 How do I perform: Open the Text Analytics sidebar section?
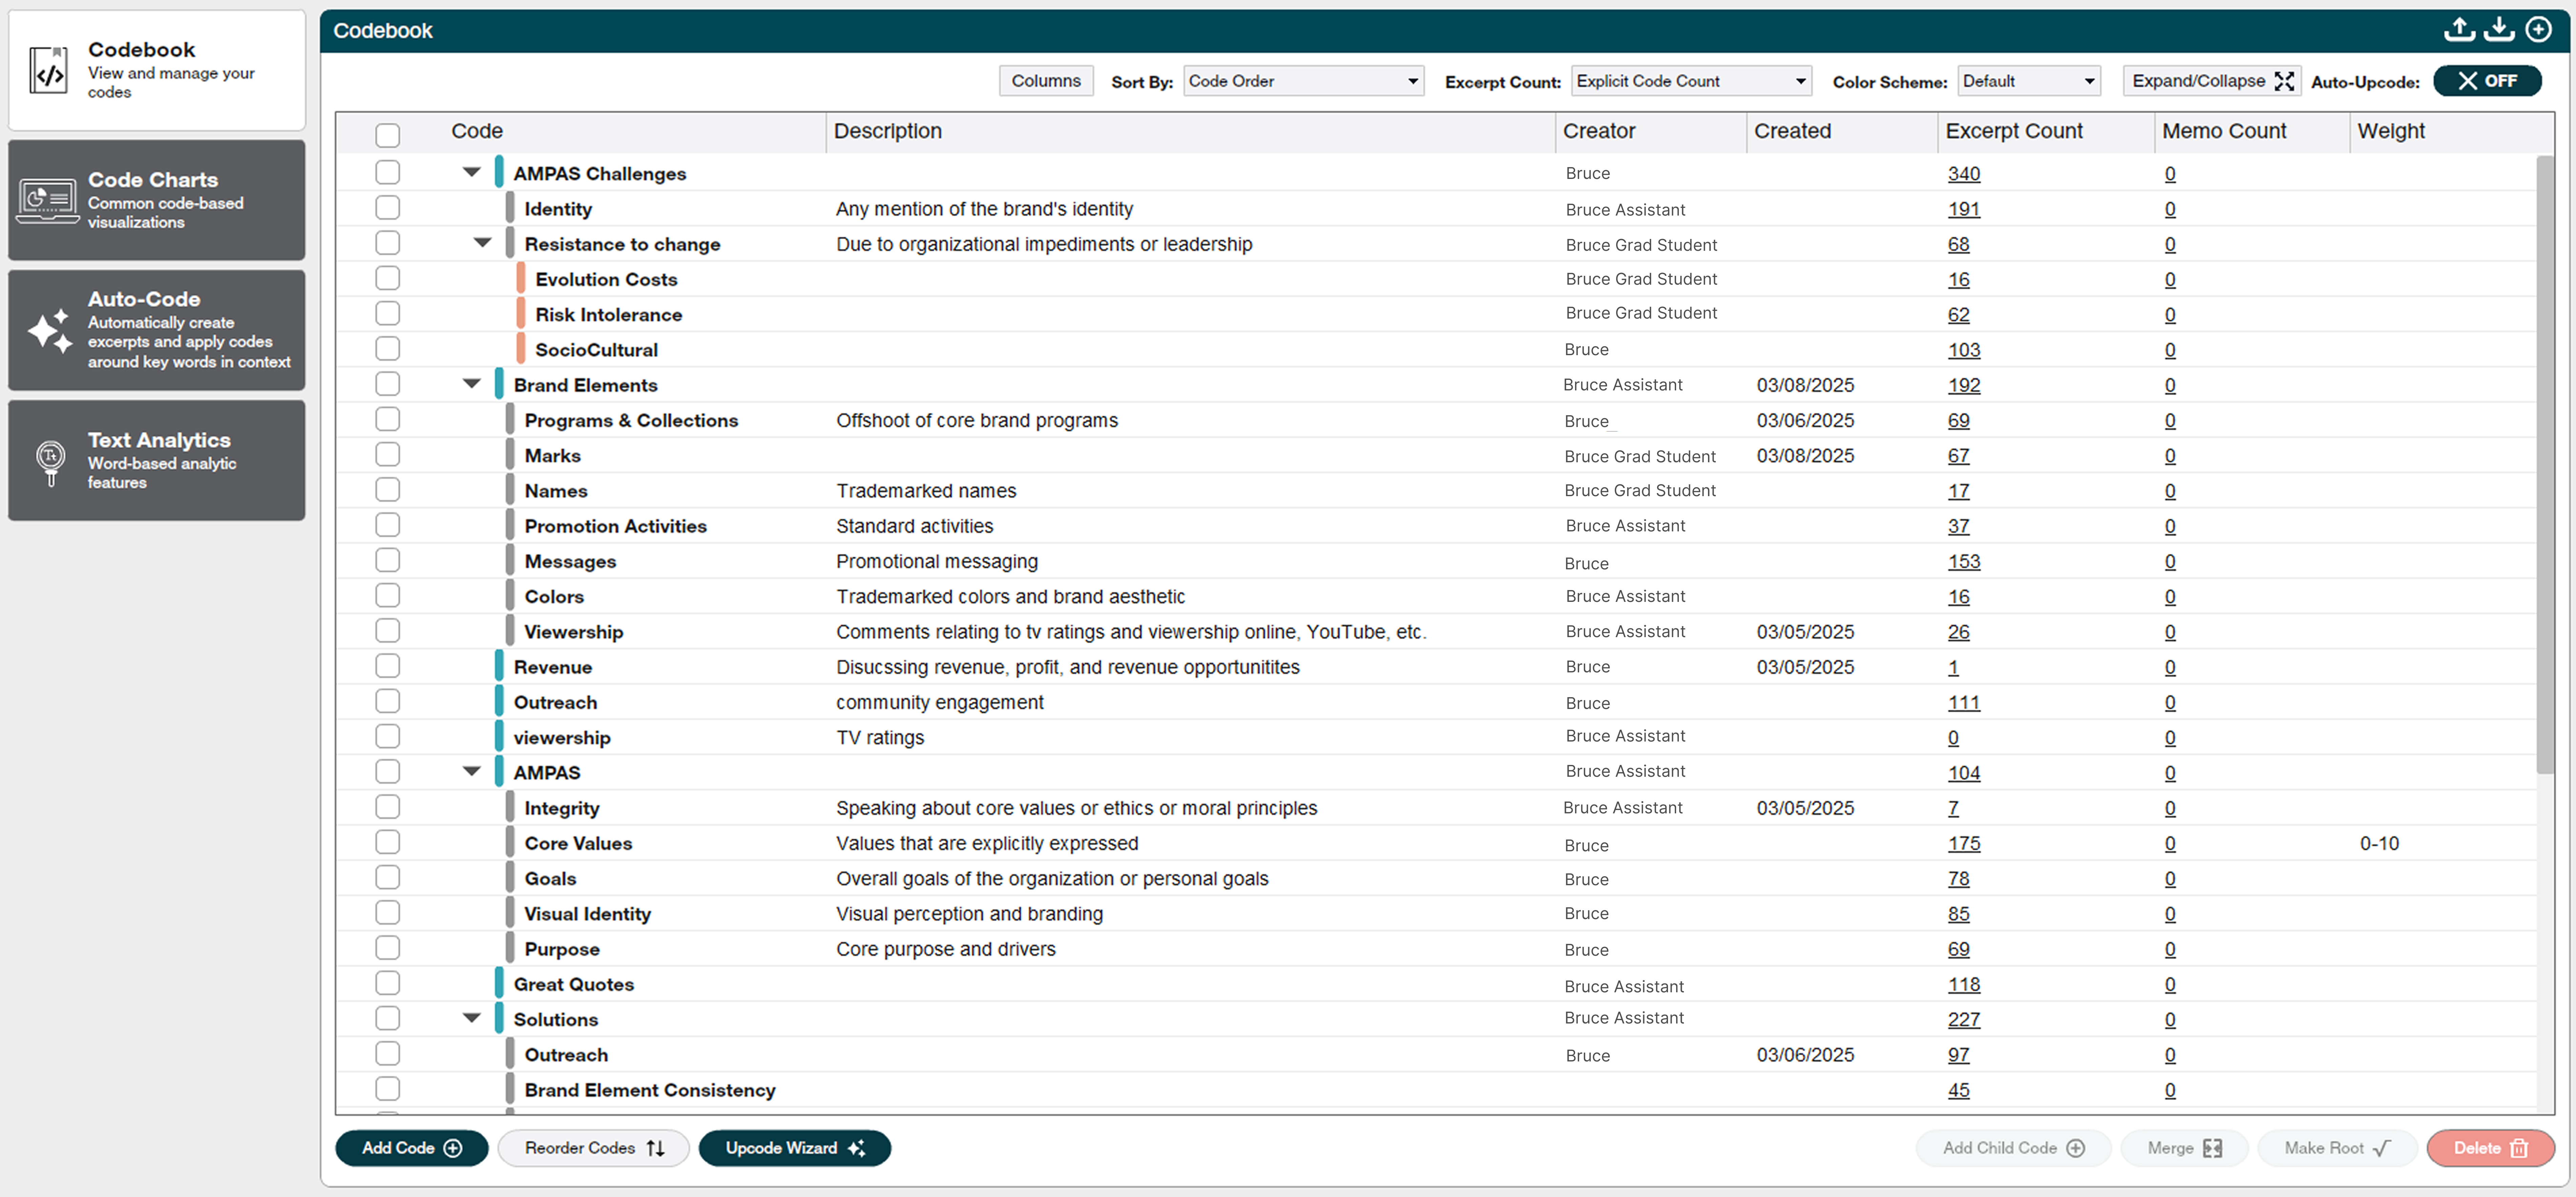coord(157,460)
